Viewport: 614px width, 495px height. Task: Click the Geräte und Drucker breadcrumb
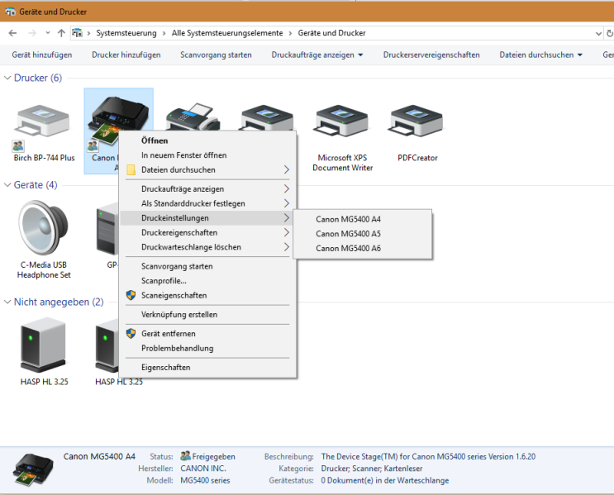pos(331,33)
